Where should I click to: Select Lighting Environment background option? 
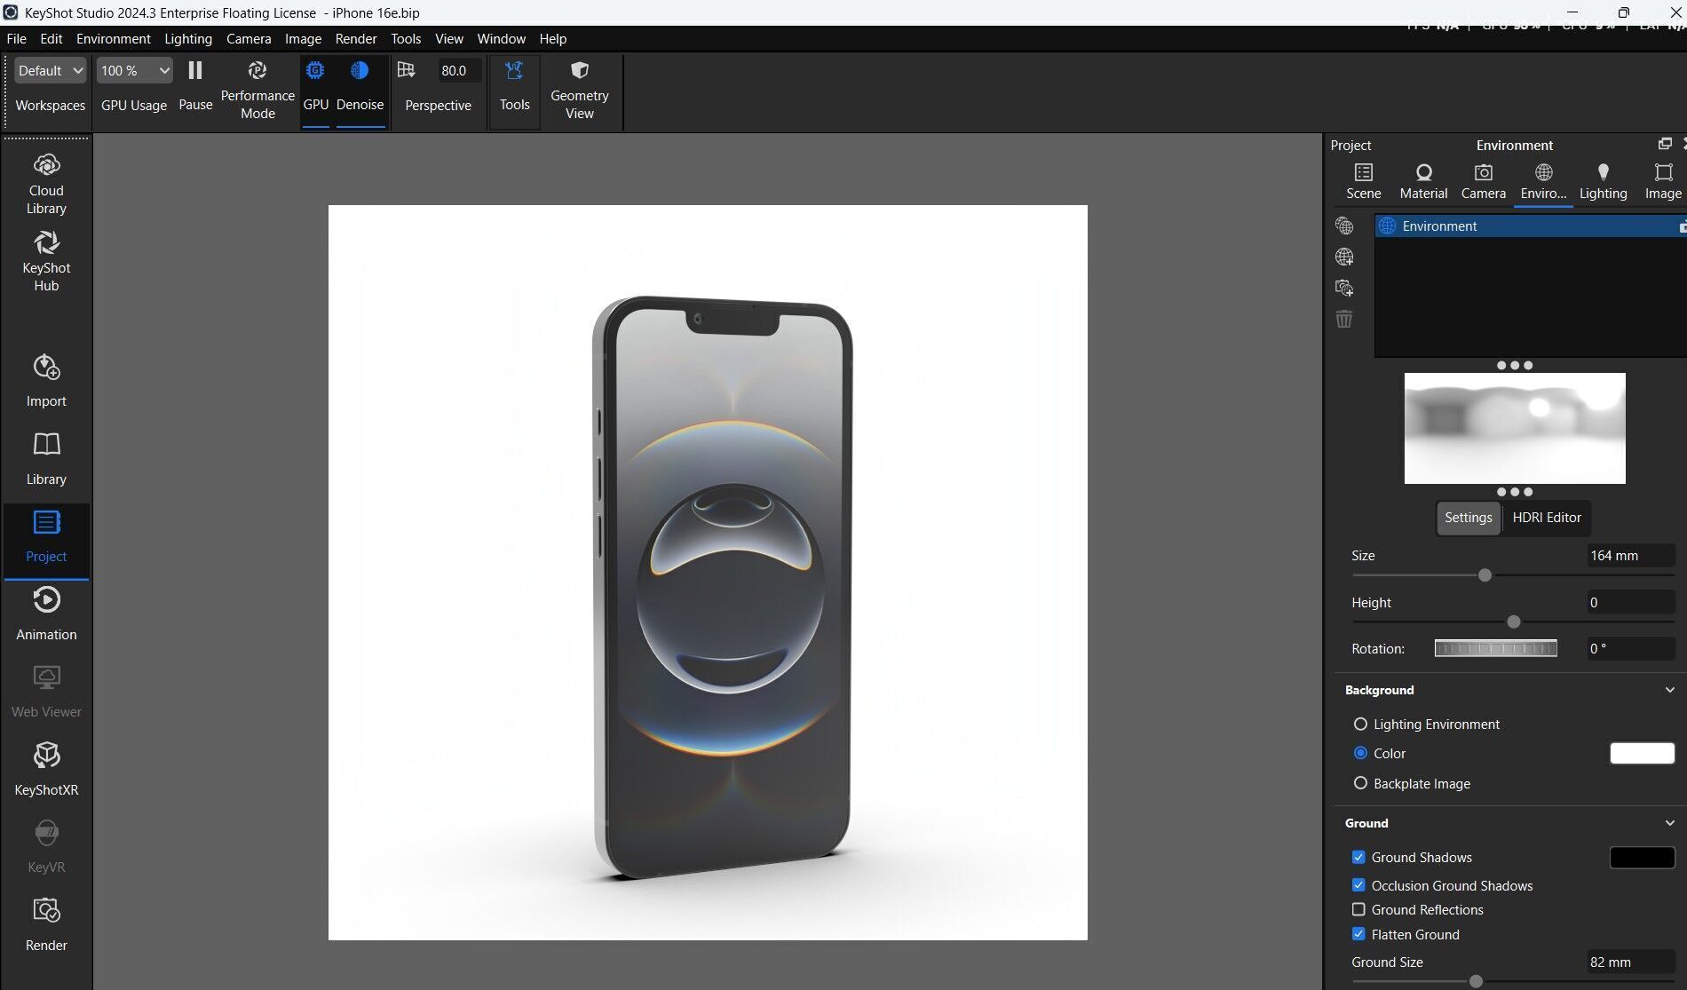pyautogui.click(x=1359, y=725)
